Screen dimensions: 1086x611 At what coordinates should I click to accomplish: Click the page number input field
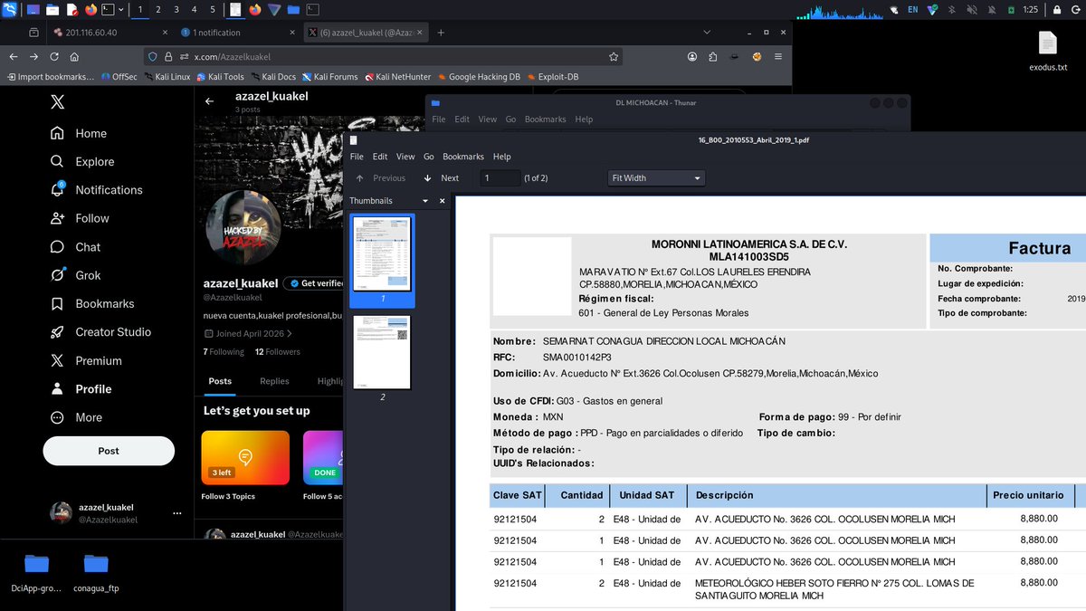[x=500, y=178]
